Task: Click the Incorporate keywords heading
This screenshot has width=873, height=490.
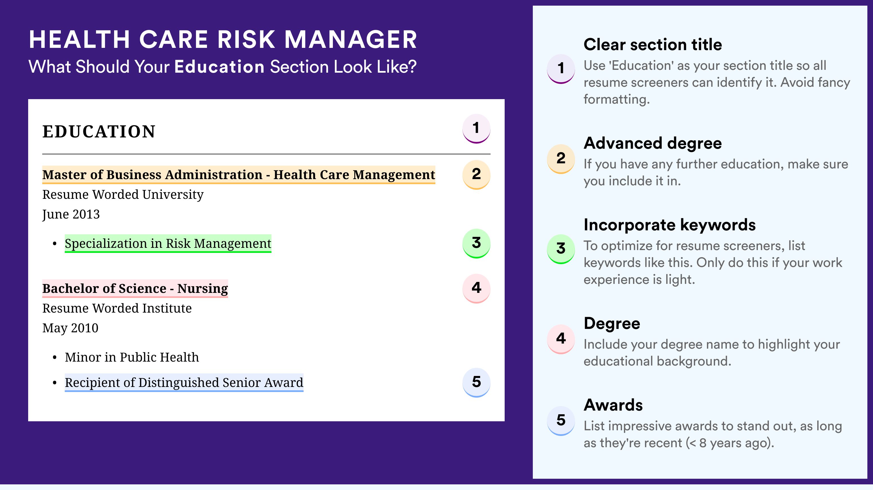Action: 670,225
